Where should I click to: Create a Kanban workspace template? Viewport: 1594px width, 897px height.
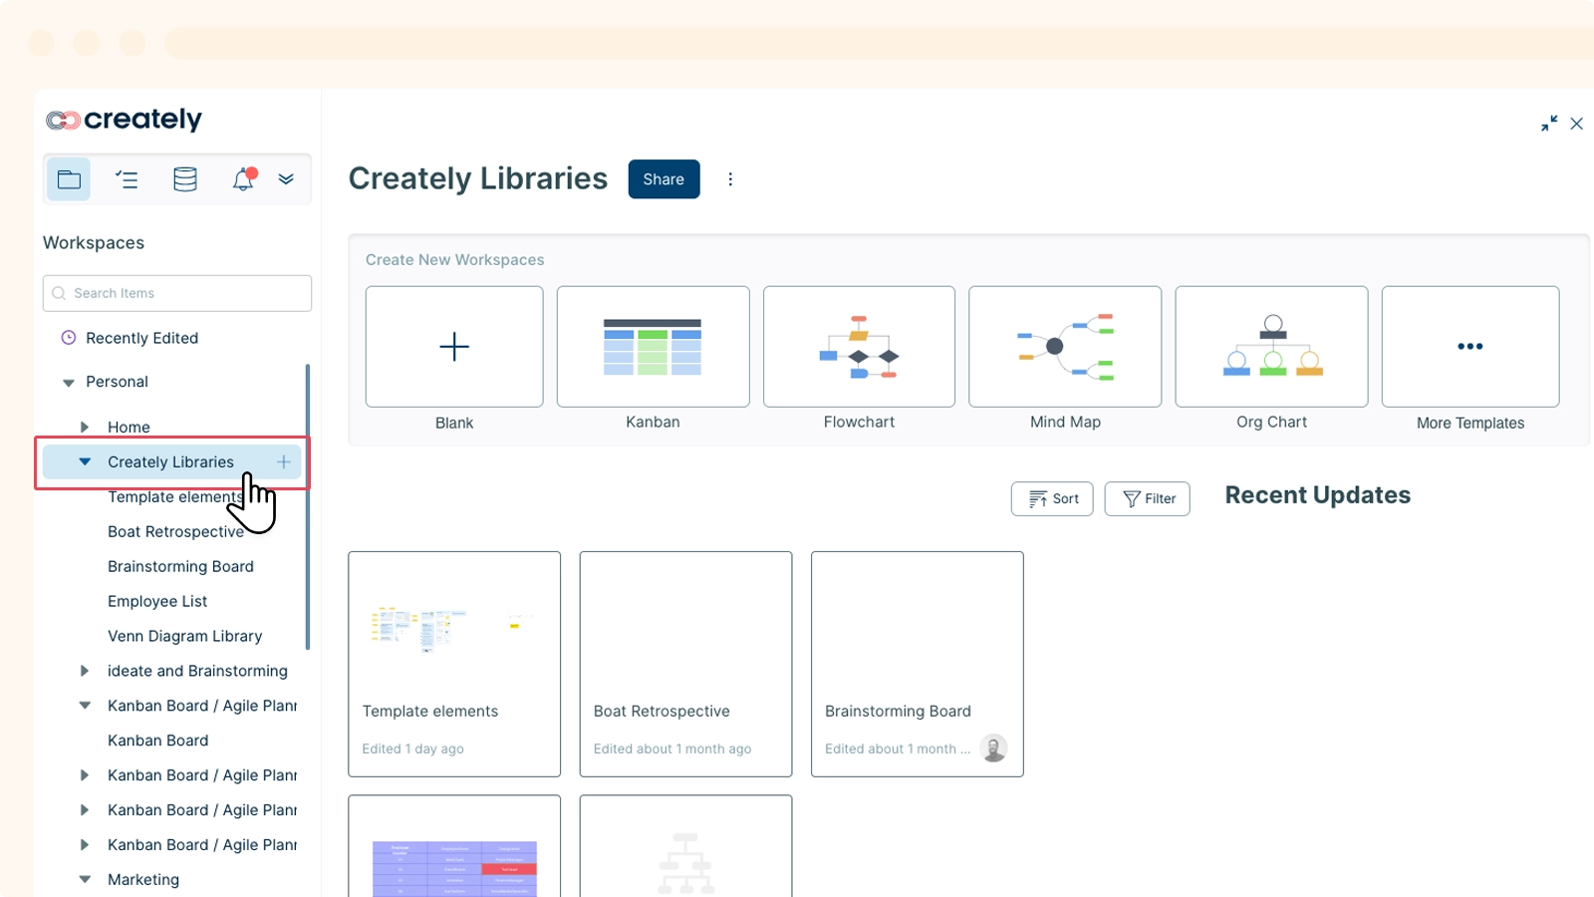pos(654,347)
